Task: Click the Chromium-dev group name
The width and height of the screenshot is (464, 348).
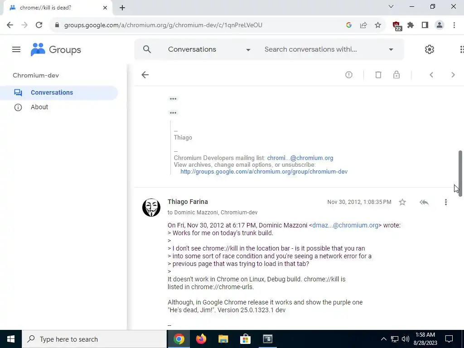Action: pos(36,76)
